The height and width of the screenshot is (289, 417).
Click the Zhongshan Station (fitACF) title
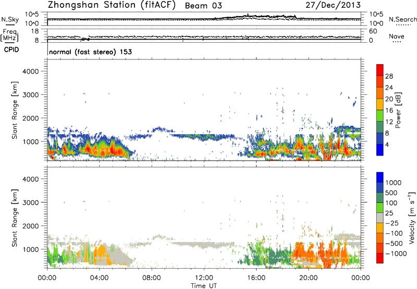click(112, 5)
